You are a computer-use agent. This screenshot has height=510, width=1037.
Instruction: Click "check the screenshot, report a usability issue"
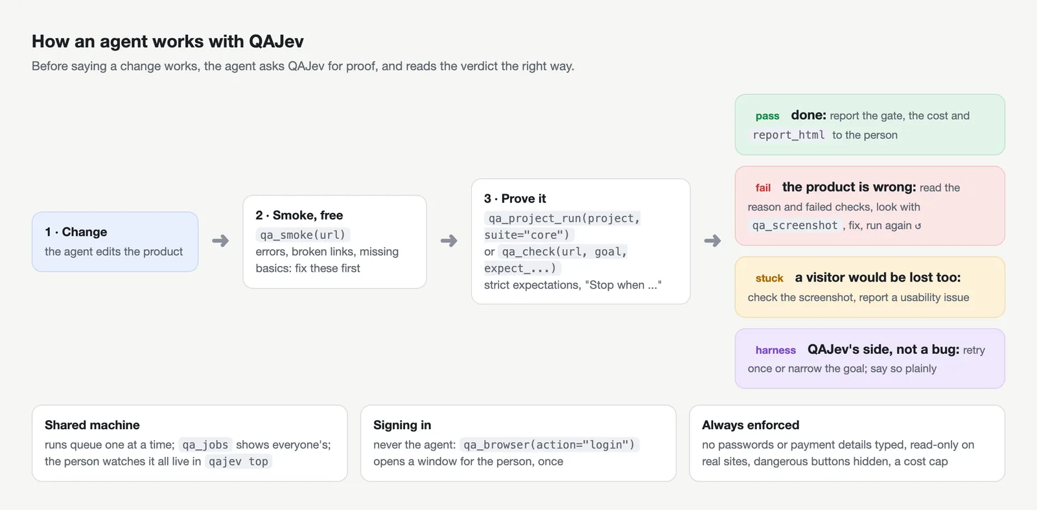click(x=859, y=298)
